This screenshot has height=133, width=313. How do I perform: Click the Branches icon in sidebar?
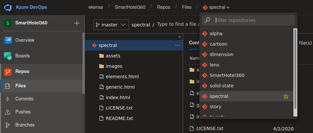(8, 125)
